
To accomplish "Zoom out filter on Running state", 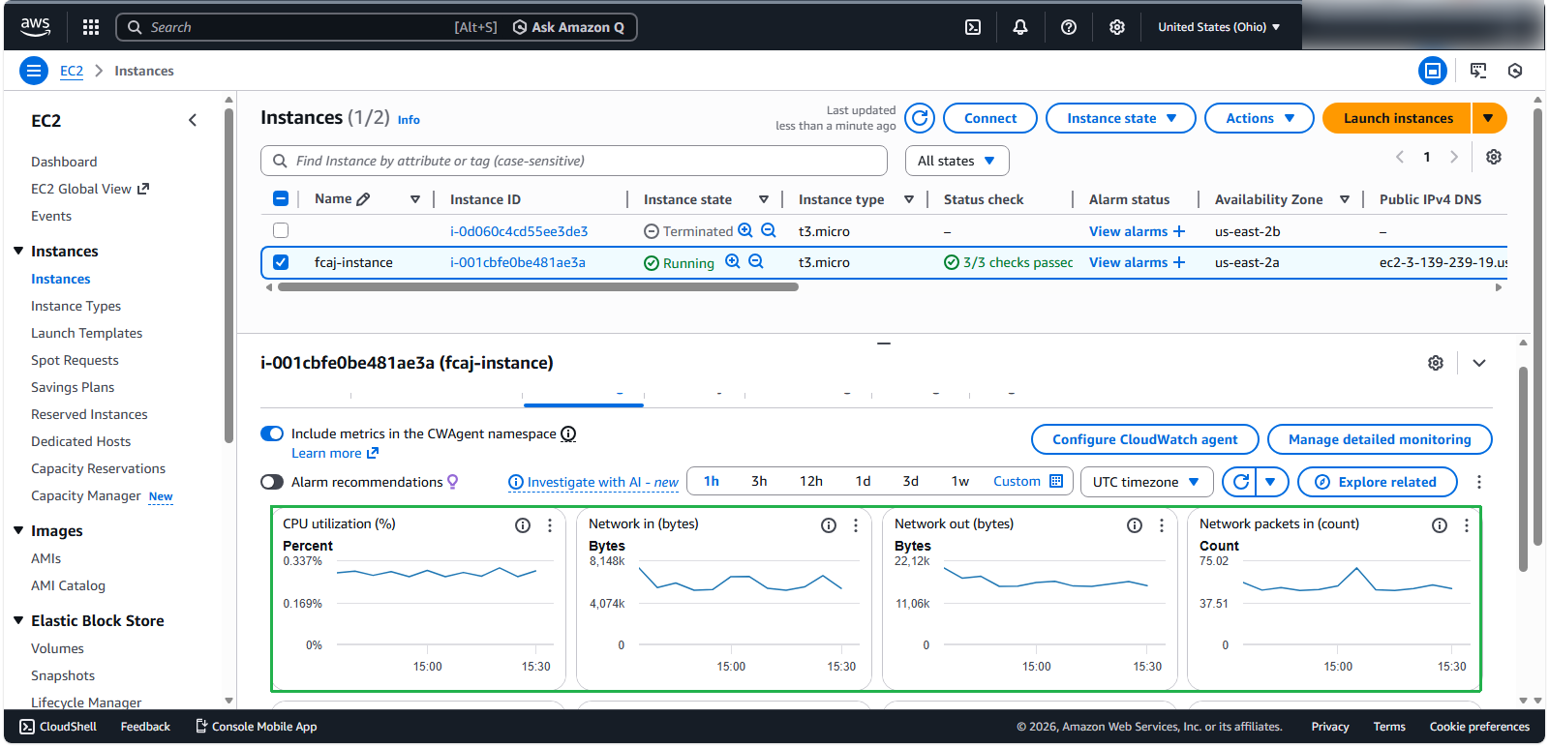I will coord(756,261).
